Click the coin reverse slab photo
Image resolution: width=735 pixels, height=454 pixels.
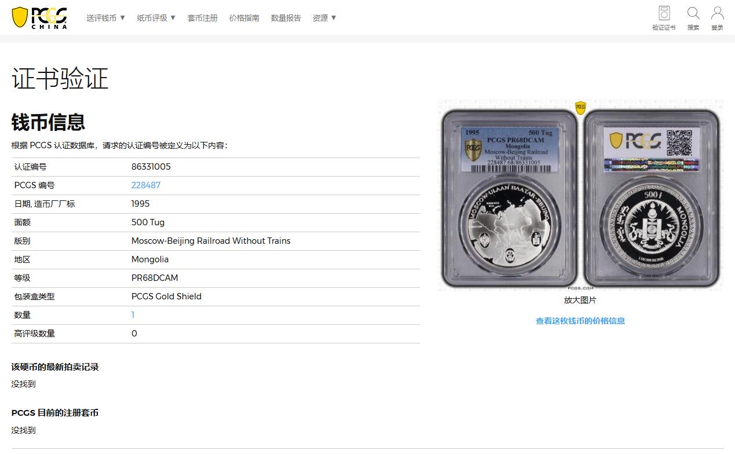tap(651, 199)
